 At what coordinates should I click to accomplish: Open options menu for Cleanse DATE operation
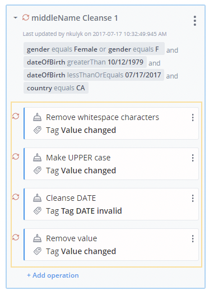pos(193,198)
